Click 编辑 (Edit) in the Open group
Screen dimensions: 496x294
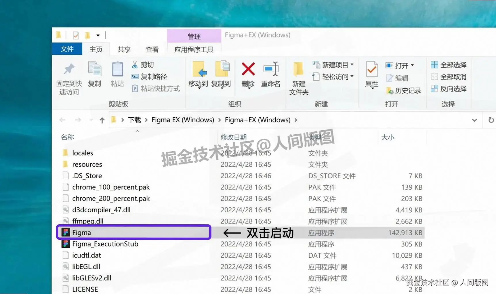point(397,78)
